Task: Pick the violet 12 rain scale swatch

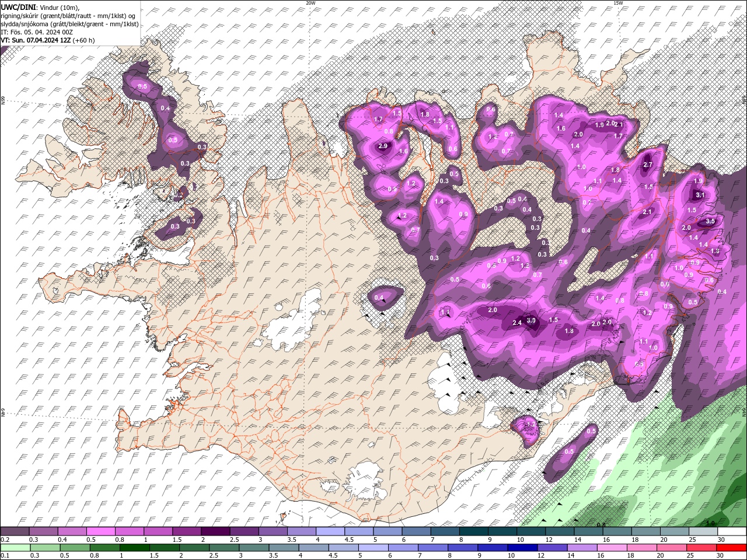Action: (x=553, y=548)
